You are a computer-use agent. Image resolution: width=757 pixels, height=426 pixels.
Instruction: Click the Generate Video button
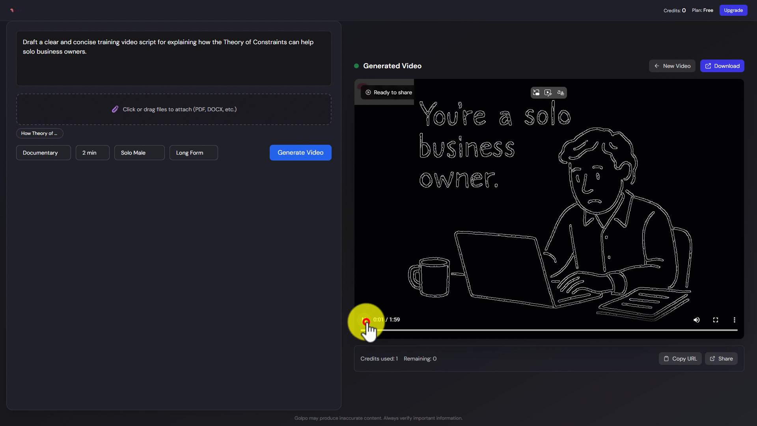tap(300, 153)
